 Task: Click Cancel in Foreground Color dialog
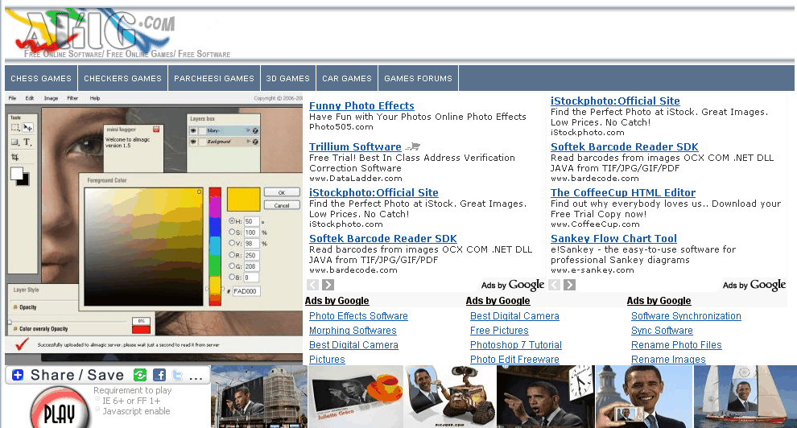tap(282, 206)
